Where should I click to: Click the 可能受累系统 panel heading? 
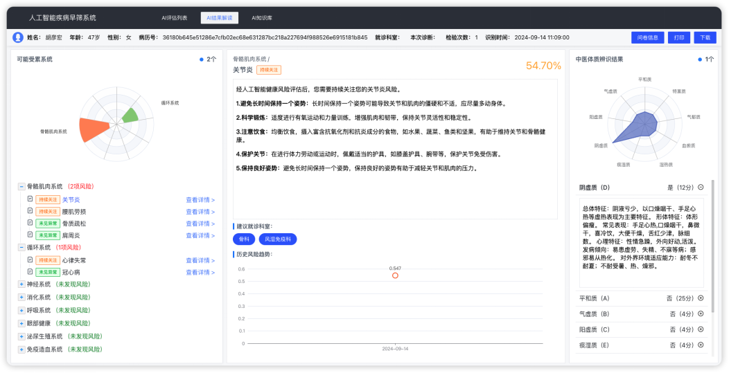35,59
